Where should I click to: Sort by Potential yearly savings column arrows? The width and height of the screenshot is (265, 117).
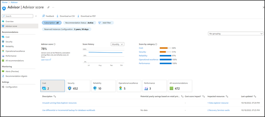tap(182, 96)
